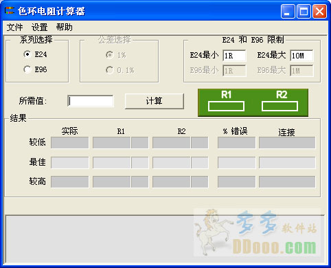Open the 帮助 menu

tap(65, 27)
